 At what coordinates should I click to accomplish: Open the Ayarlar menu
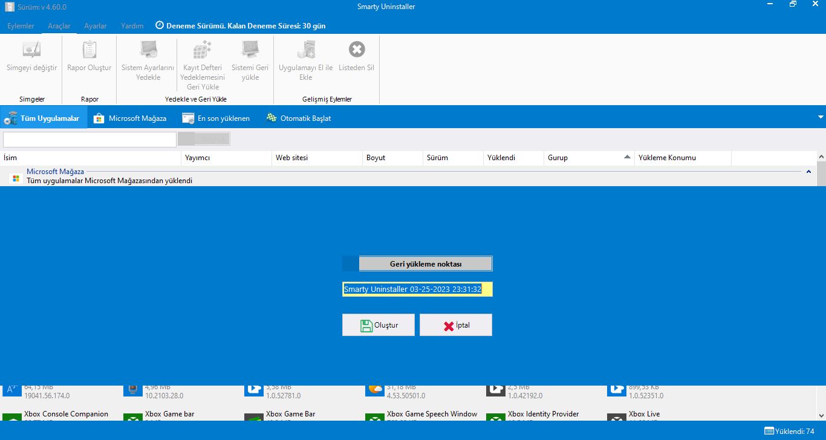point(96,26)
